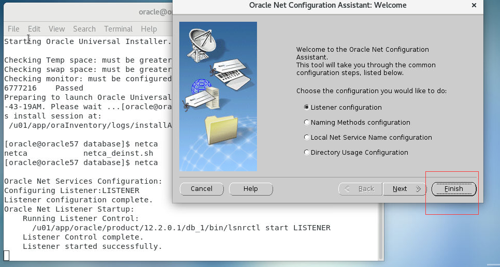500x267 pixels.
Task: Click the Cancel button in the wizard
Action: [202, 189]
